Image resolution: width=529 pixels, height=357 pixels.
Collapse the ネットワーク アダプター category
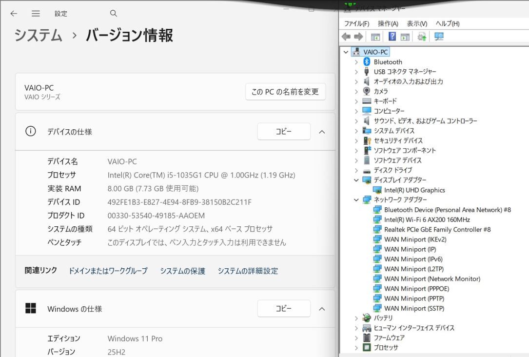point(356,199)
